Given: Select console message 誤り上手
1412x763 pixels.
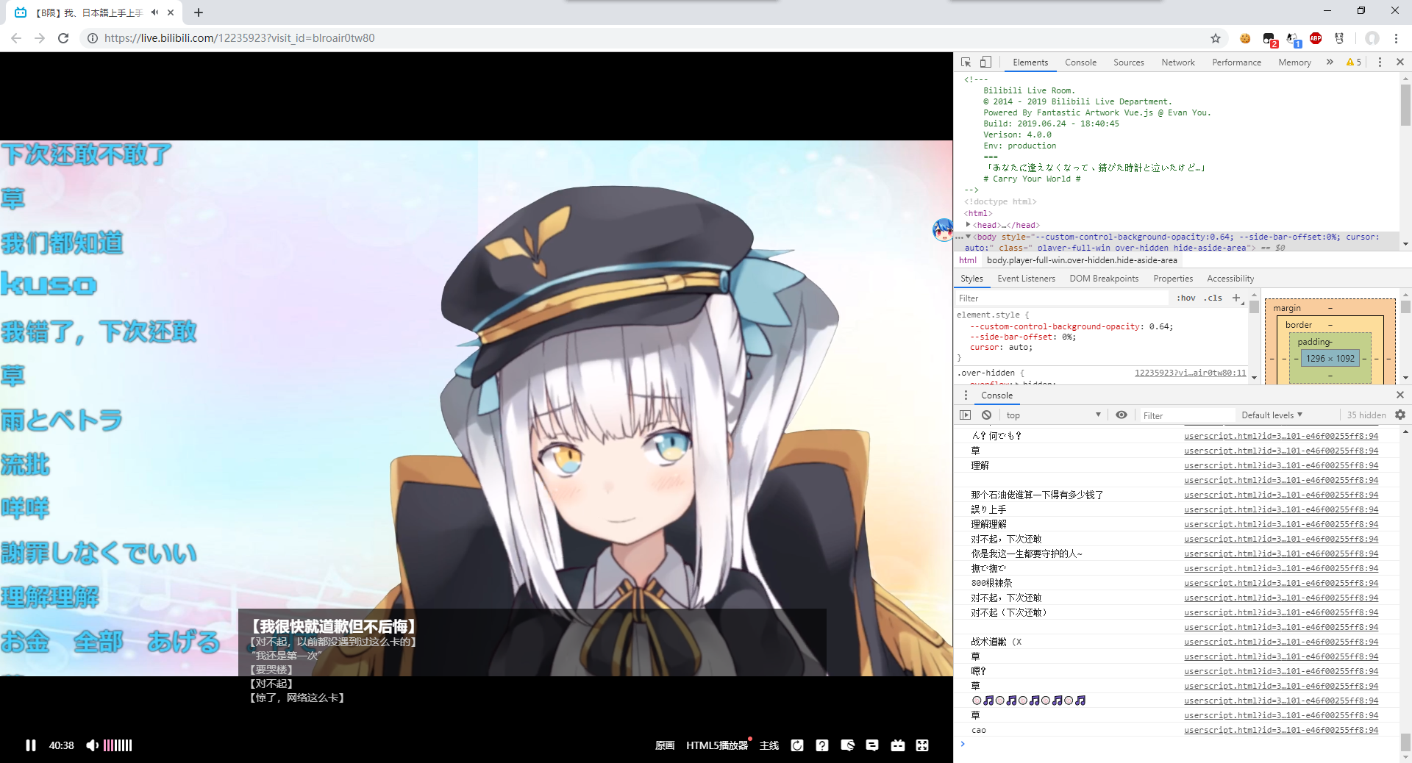Looking at the screenshot, I should click(988, 509).
